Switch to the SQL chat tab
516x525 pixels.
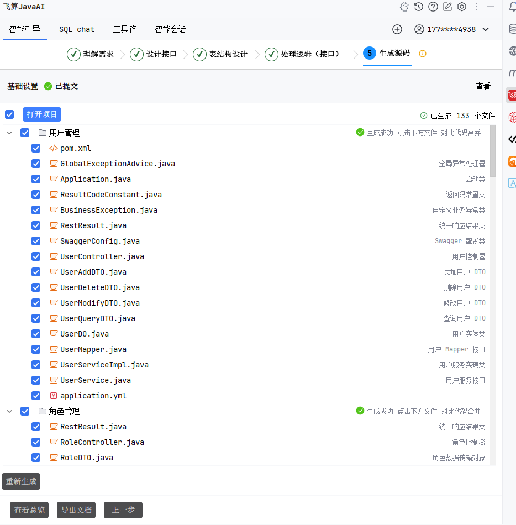[77, 29]
